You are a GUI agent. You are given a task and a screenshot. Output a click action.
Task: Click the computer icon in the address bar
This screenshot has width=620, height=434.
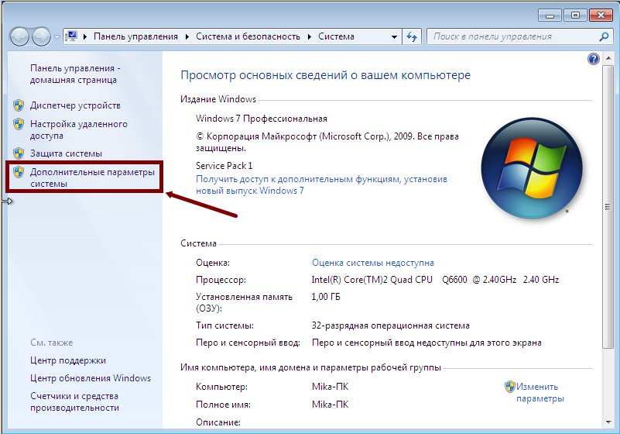click(73, 36)
